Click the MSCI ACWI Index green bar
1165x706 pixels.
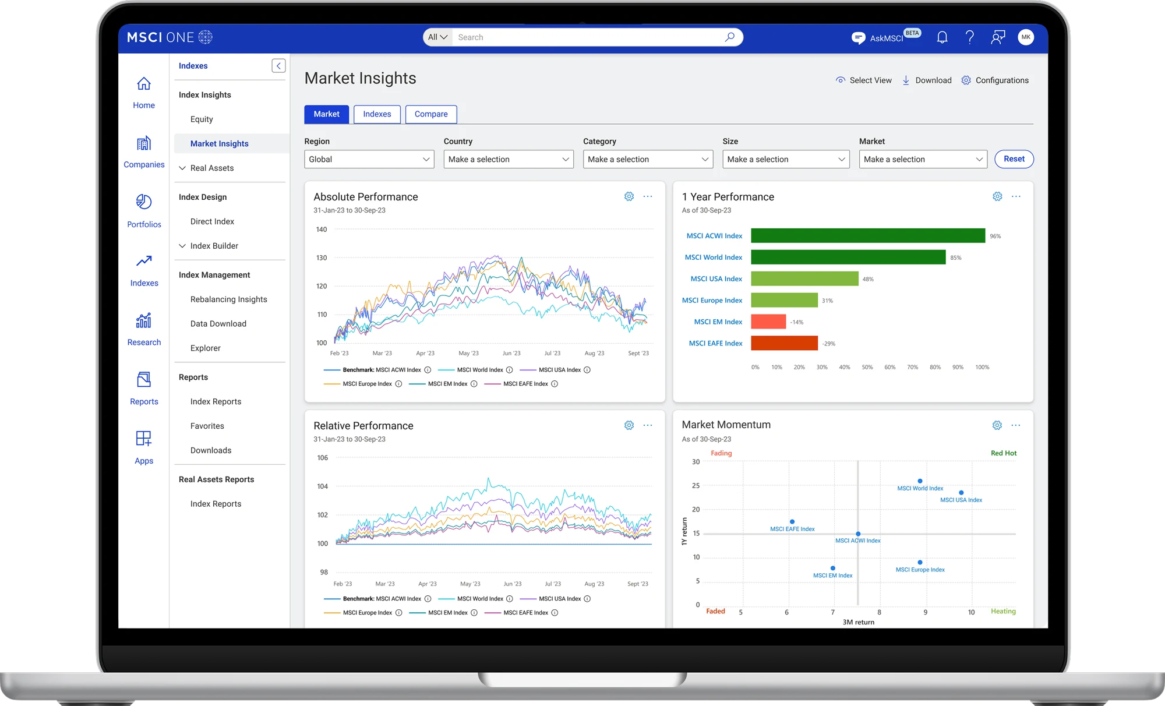pos(868,235)
